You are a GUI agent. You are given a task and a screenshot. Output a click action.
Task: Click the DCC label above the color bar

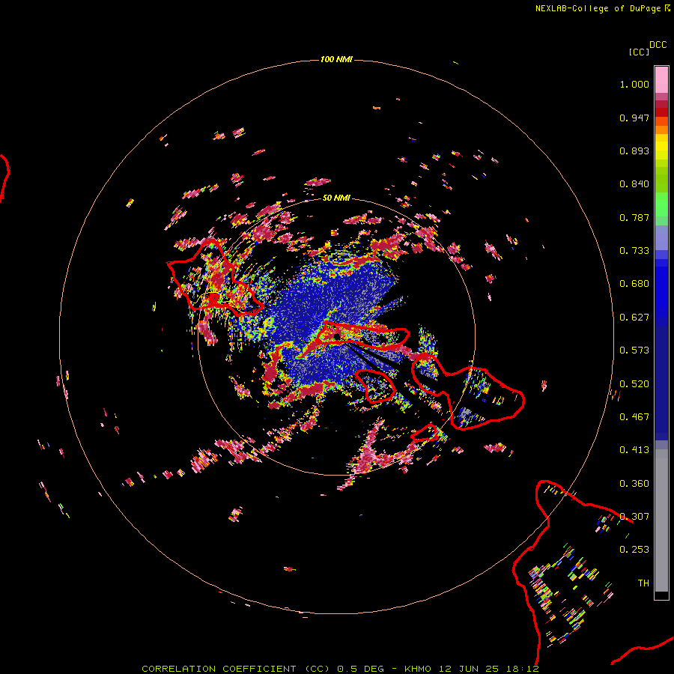658,45
